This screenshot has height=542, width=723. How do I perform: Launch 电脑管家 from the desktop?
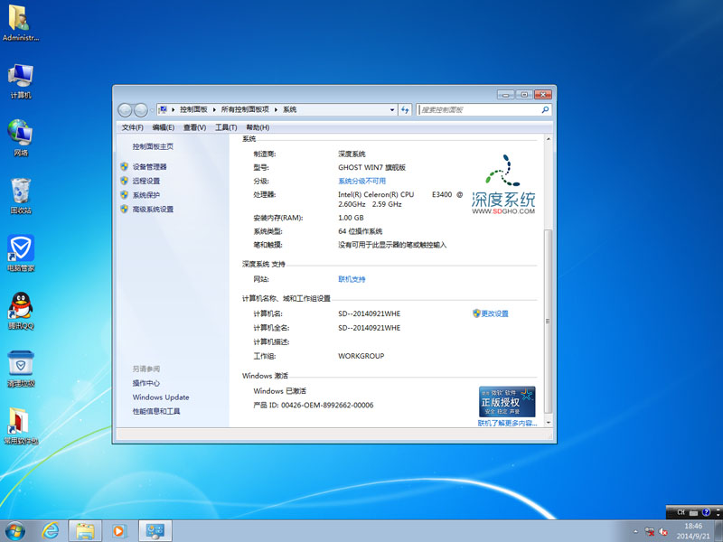coord(20,253)
